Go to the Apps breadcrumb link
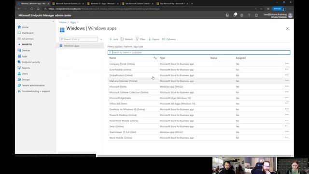The height and width of the screenshot is (174, 309). pyautogui.click(x=73, y=22)
